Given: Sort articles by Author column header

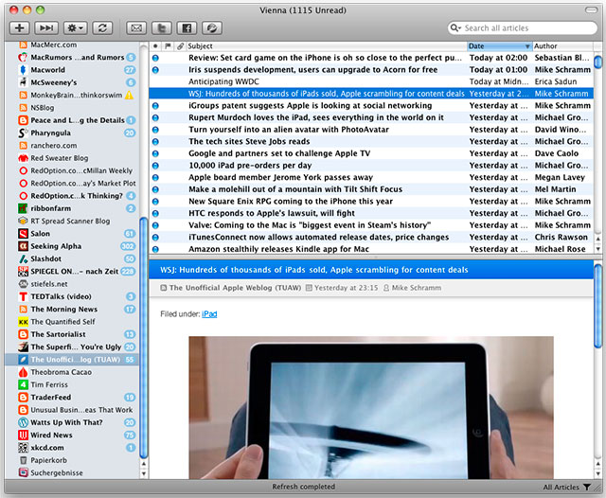Looking at the screenshot, I should (x=562, y=46).
